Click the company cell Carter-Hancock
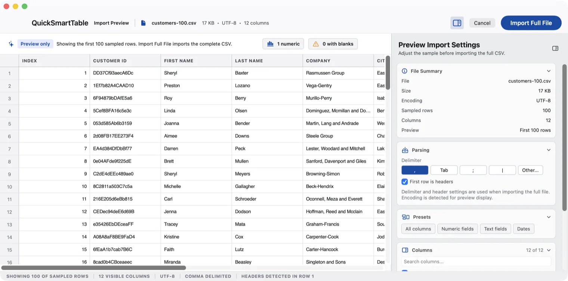Viewport: 568px width, 281px height. click(x=338, y=250)
